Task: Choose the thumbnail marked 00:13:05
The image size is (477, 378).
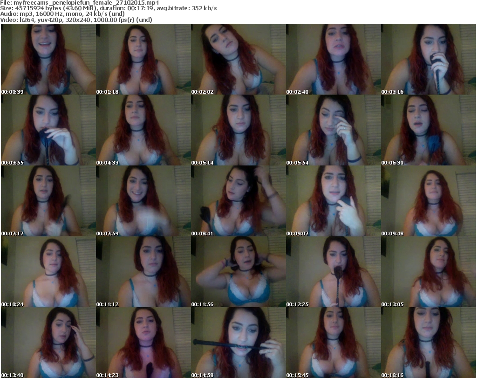Action: pyautogui.click(x=429, y=272)
